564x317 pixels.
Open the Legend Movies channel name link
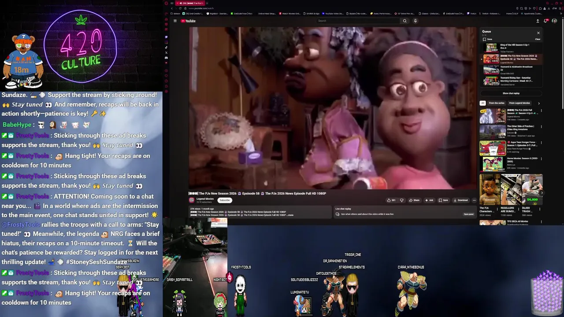point(205,199)
